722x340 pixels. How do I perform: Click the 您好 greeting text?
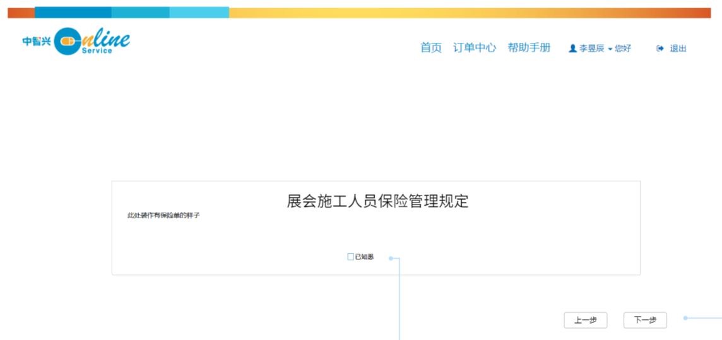coord(623,49)
